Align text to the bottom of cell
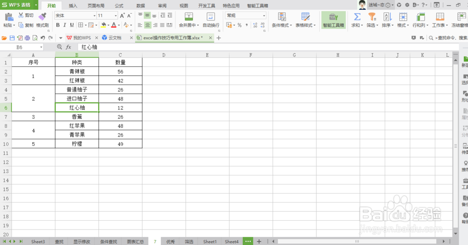 click(154, 15)
